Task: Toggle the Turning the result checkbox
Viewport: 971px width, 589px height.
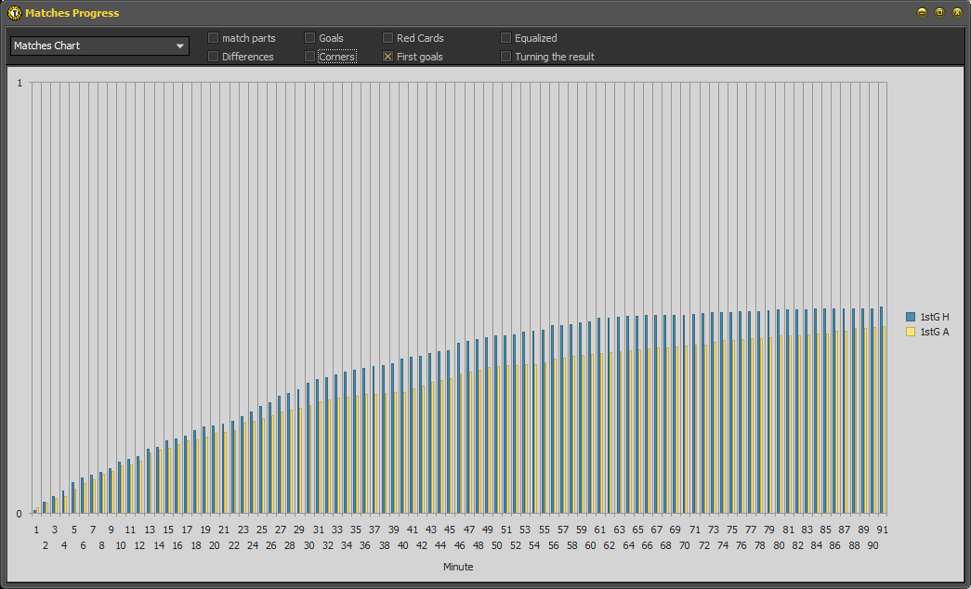Action: [x=506, y=57]
